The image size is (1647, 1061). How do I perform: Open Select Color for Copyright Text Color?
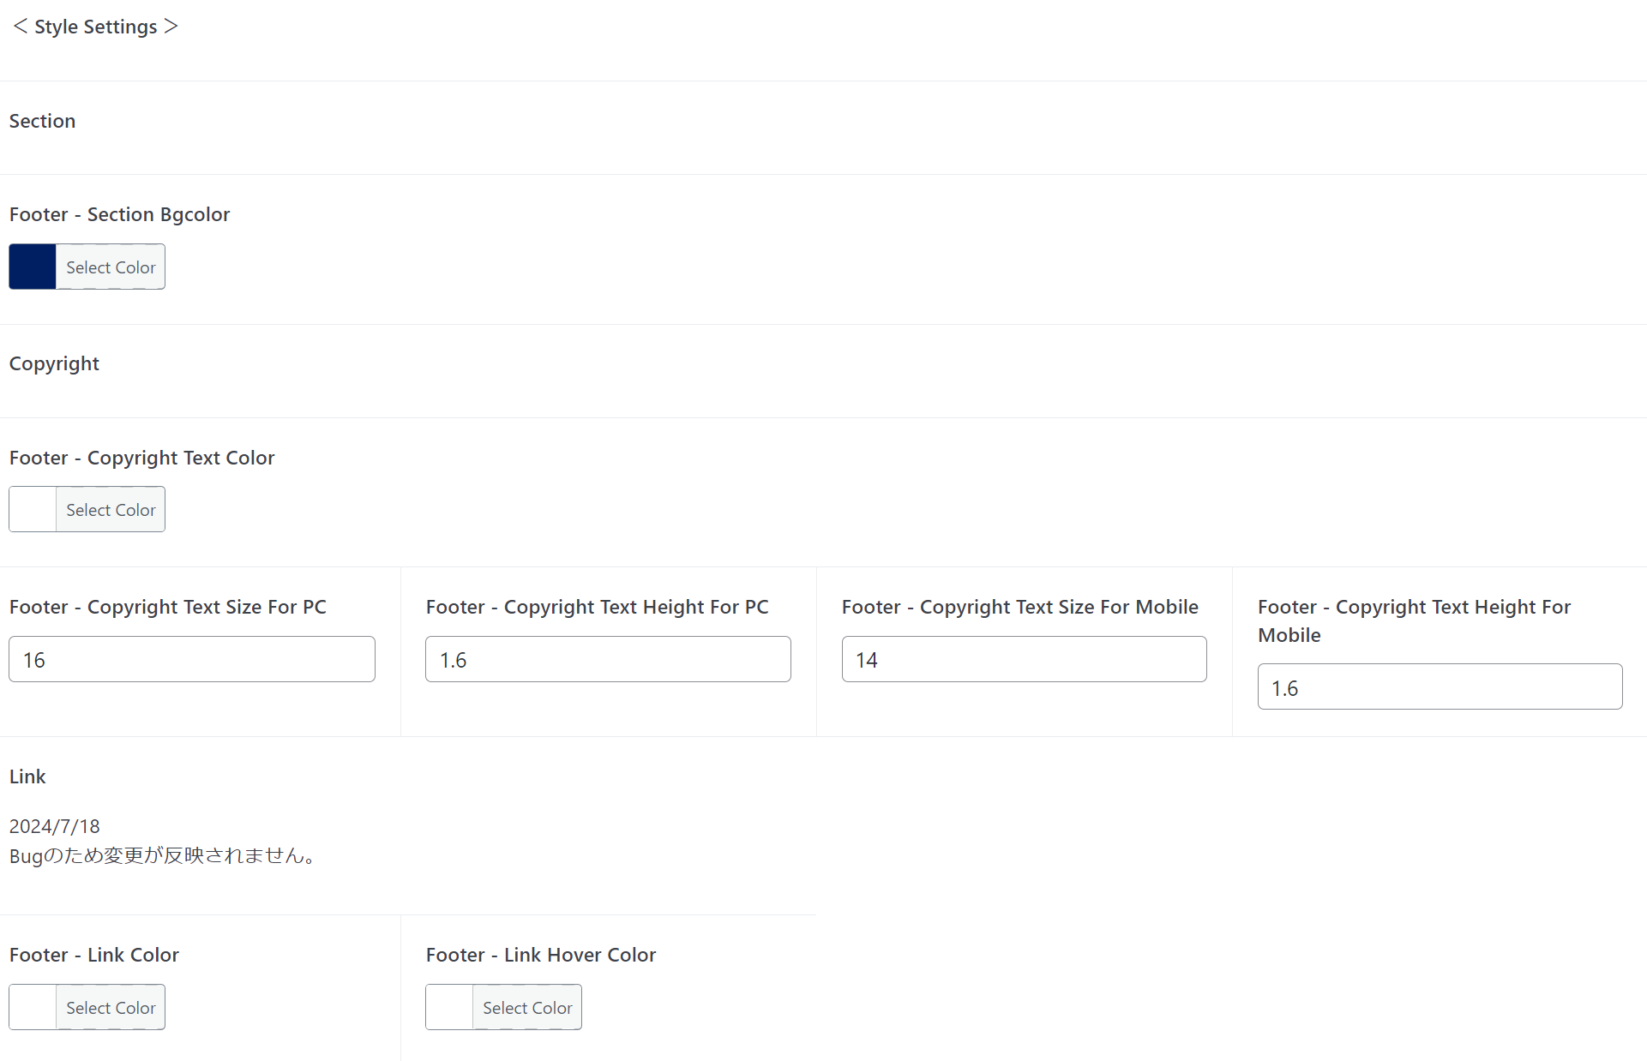(111, 509)
